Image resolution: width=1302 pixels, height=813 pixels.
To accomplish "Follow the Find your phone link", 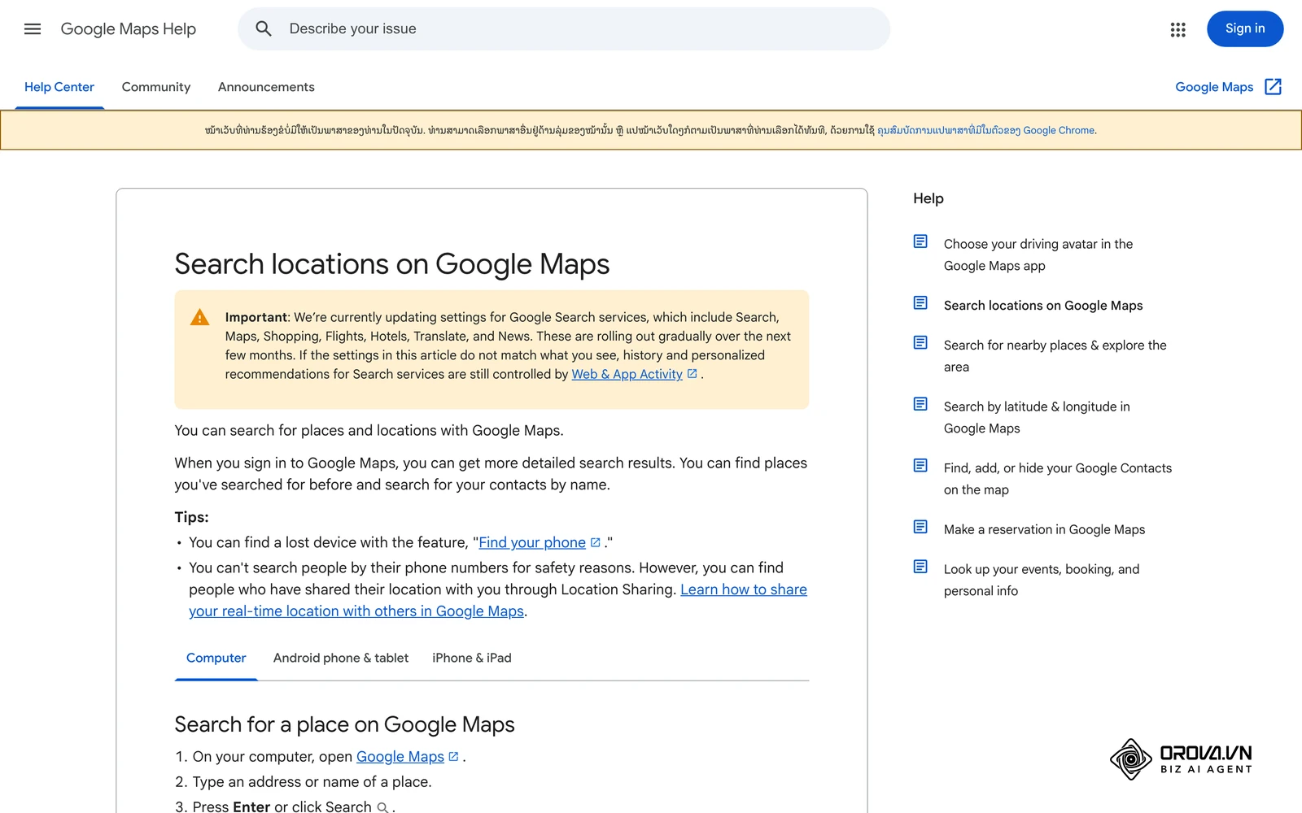I will coord(532,542).
